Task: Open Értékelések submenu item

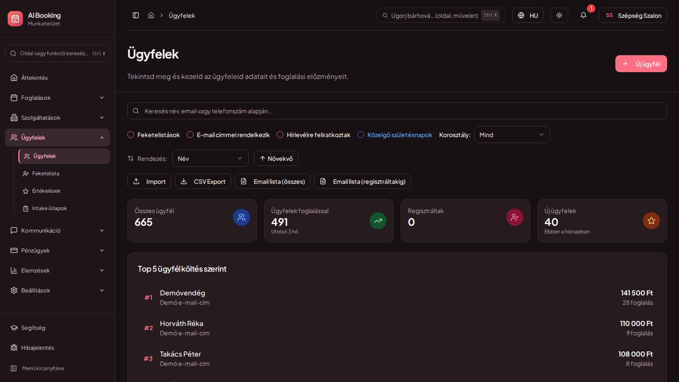Action: point(64,191)
